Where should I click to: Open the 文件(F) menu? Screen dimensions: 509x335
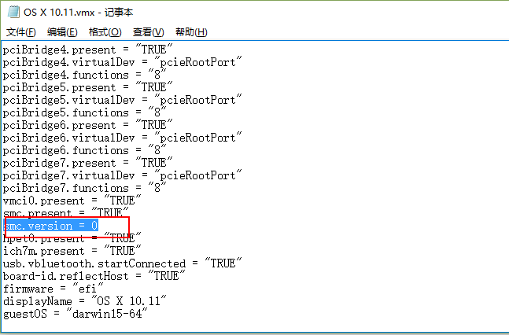coord(21,31)
